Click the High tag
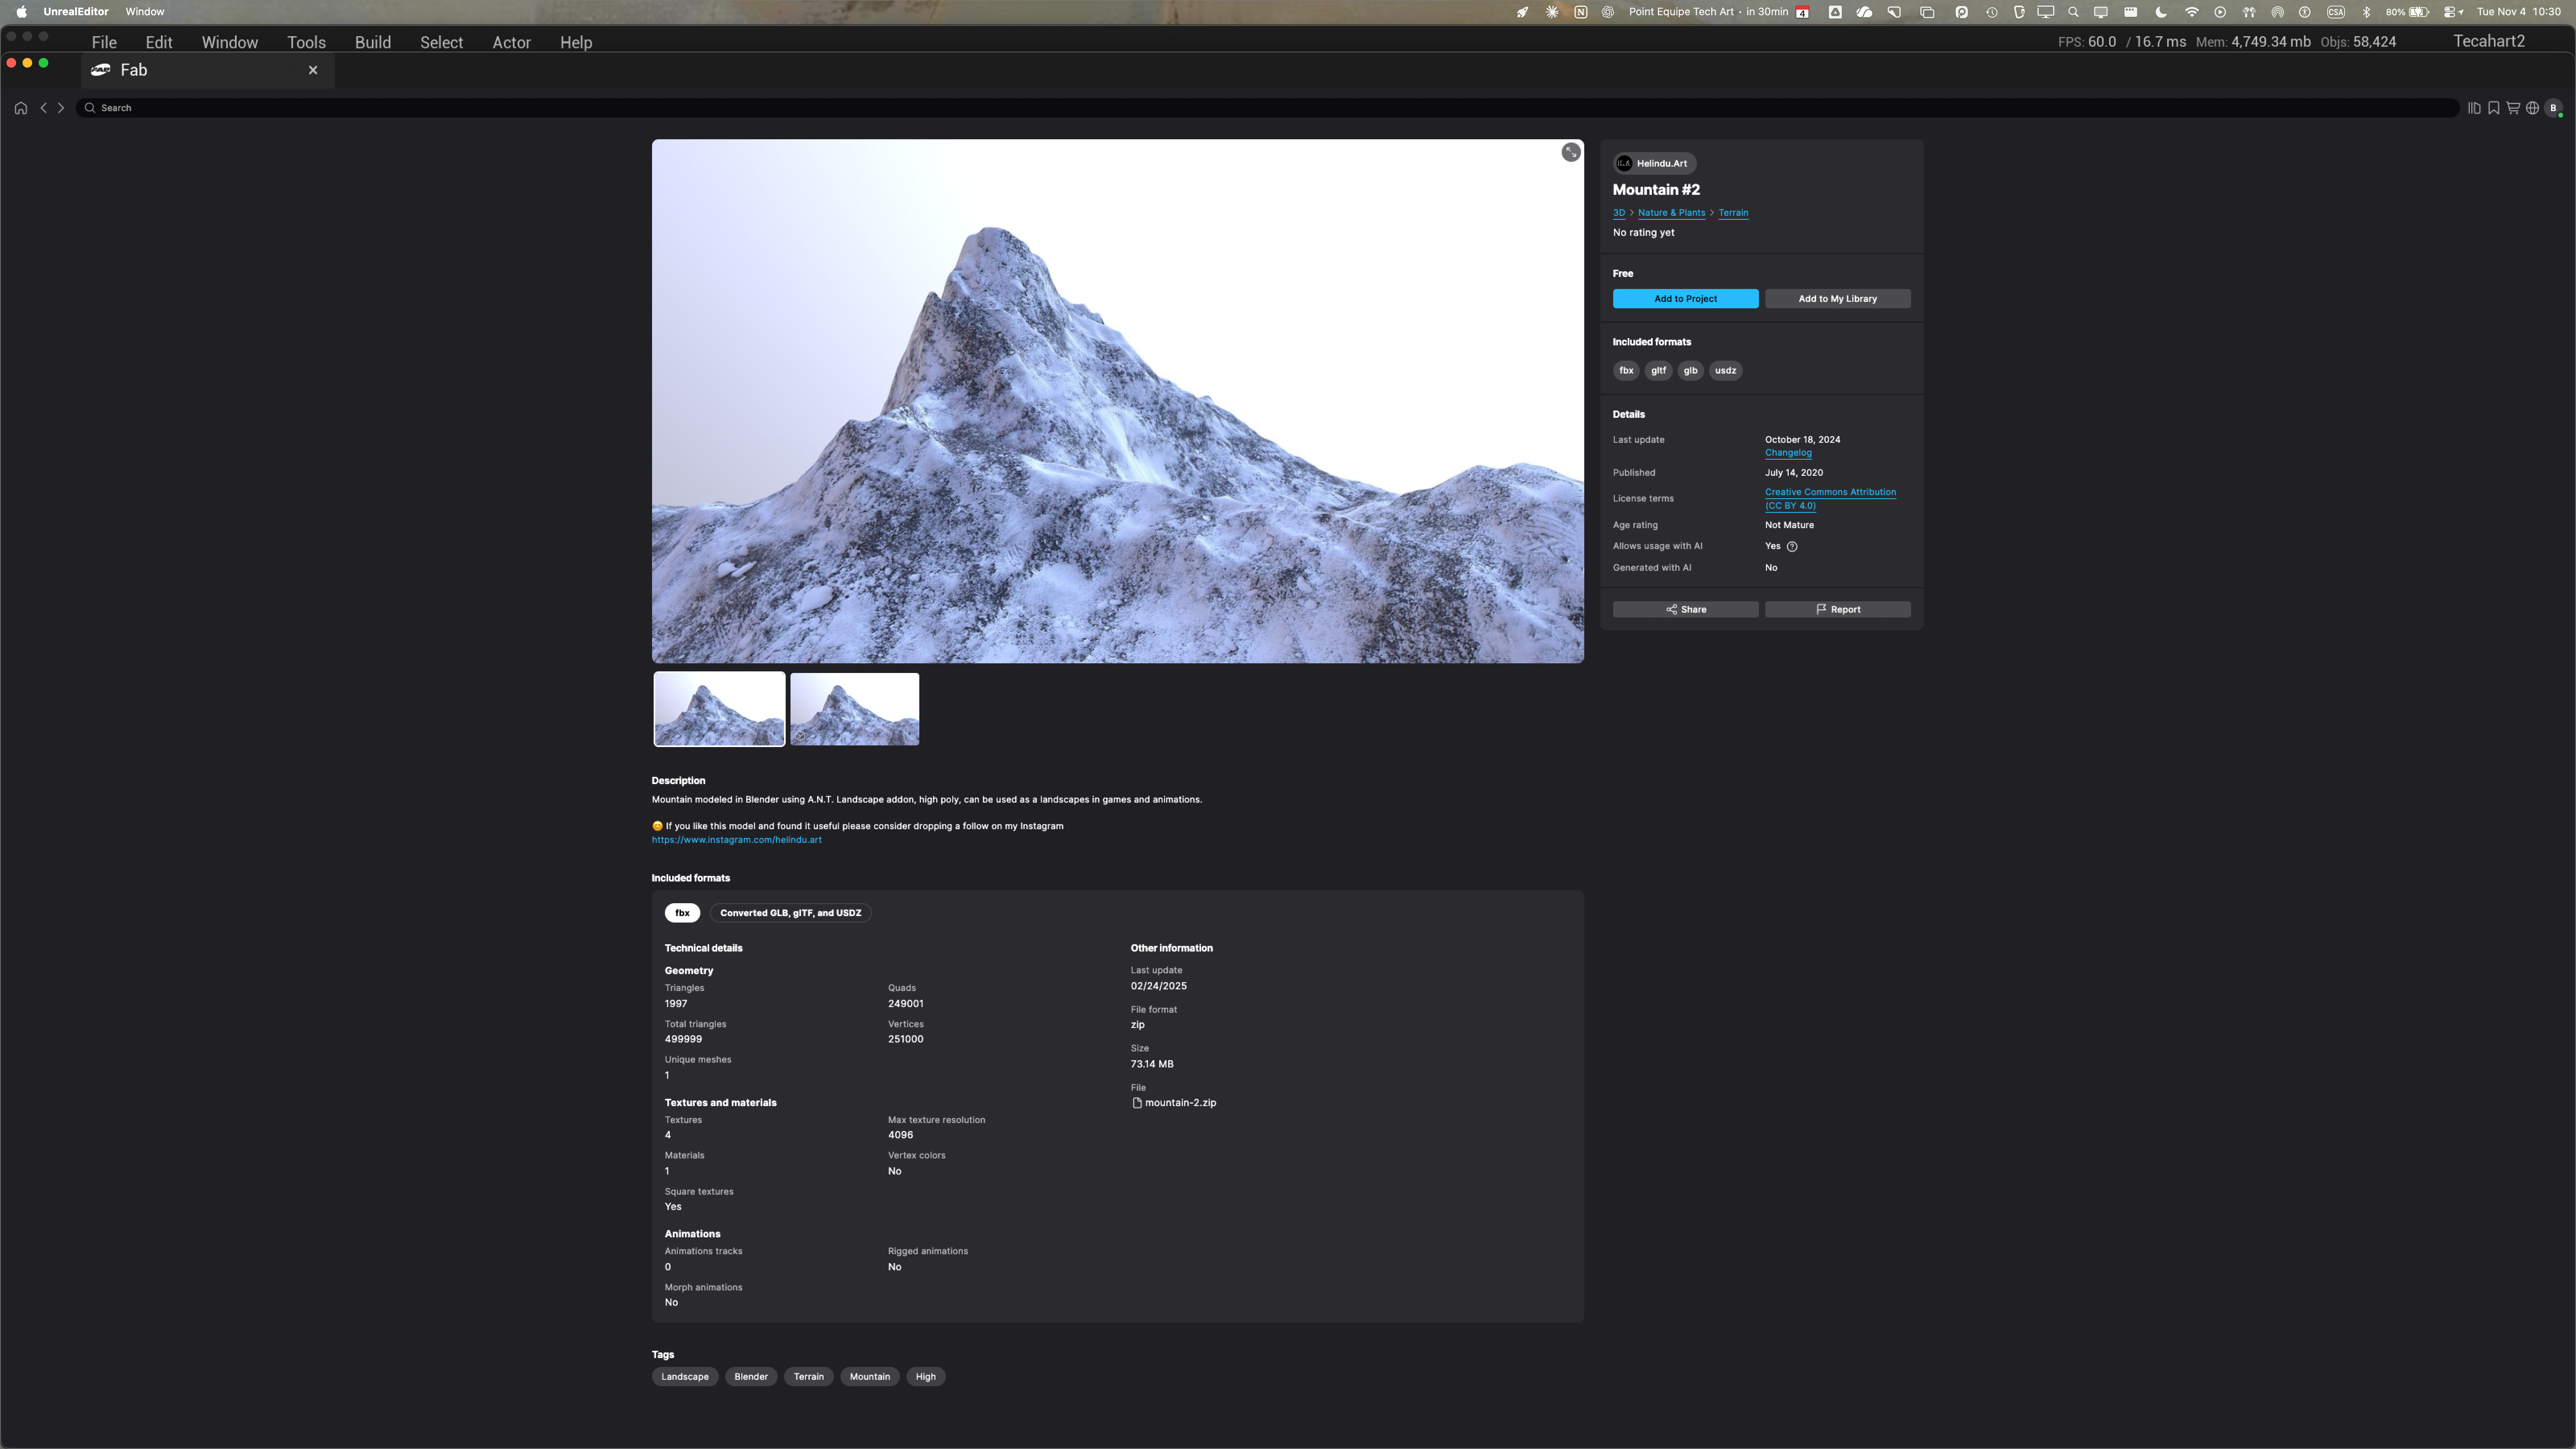 click(926, 1377)
